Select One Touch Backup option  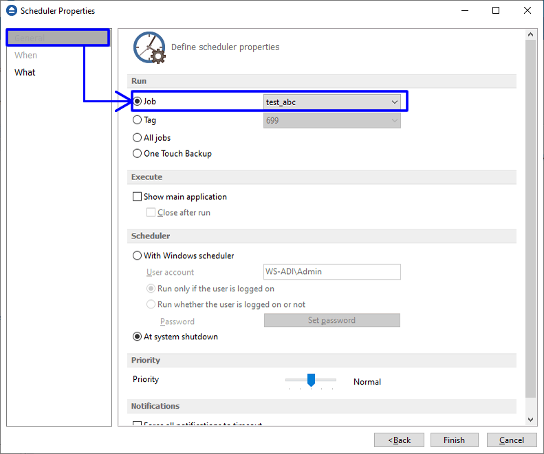click(x=138, y=154)
